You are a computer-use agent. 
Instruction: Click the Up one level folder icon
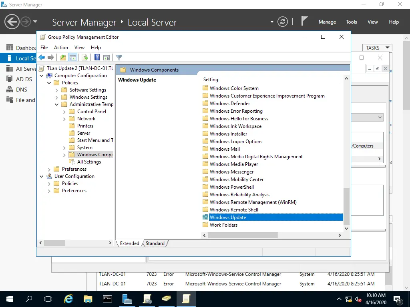coord(63,58)
